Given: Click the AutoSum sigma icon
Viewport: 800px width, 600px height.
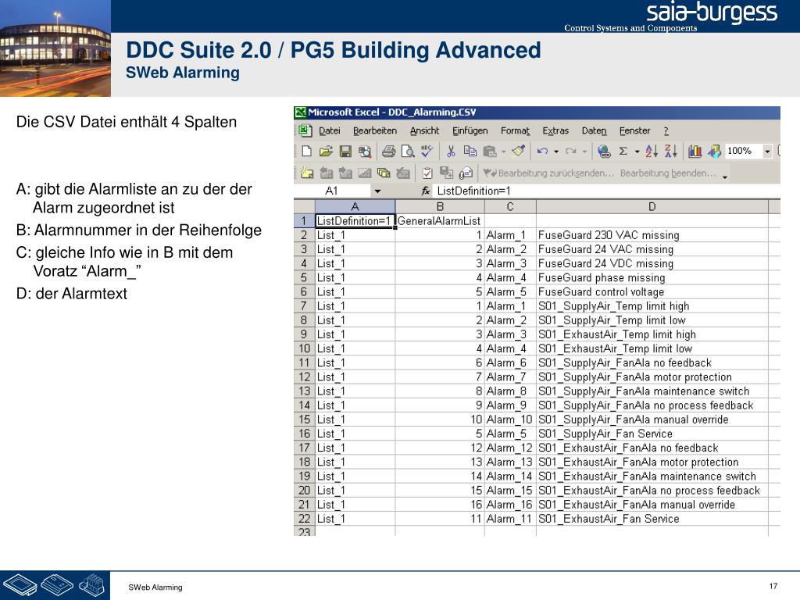Looking at the screenshot, I should pyautogui.click(x=623, y=151).
